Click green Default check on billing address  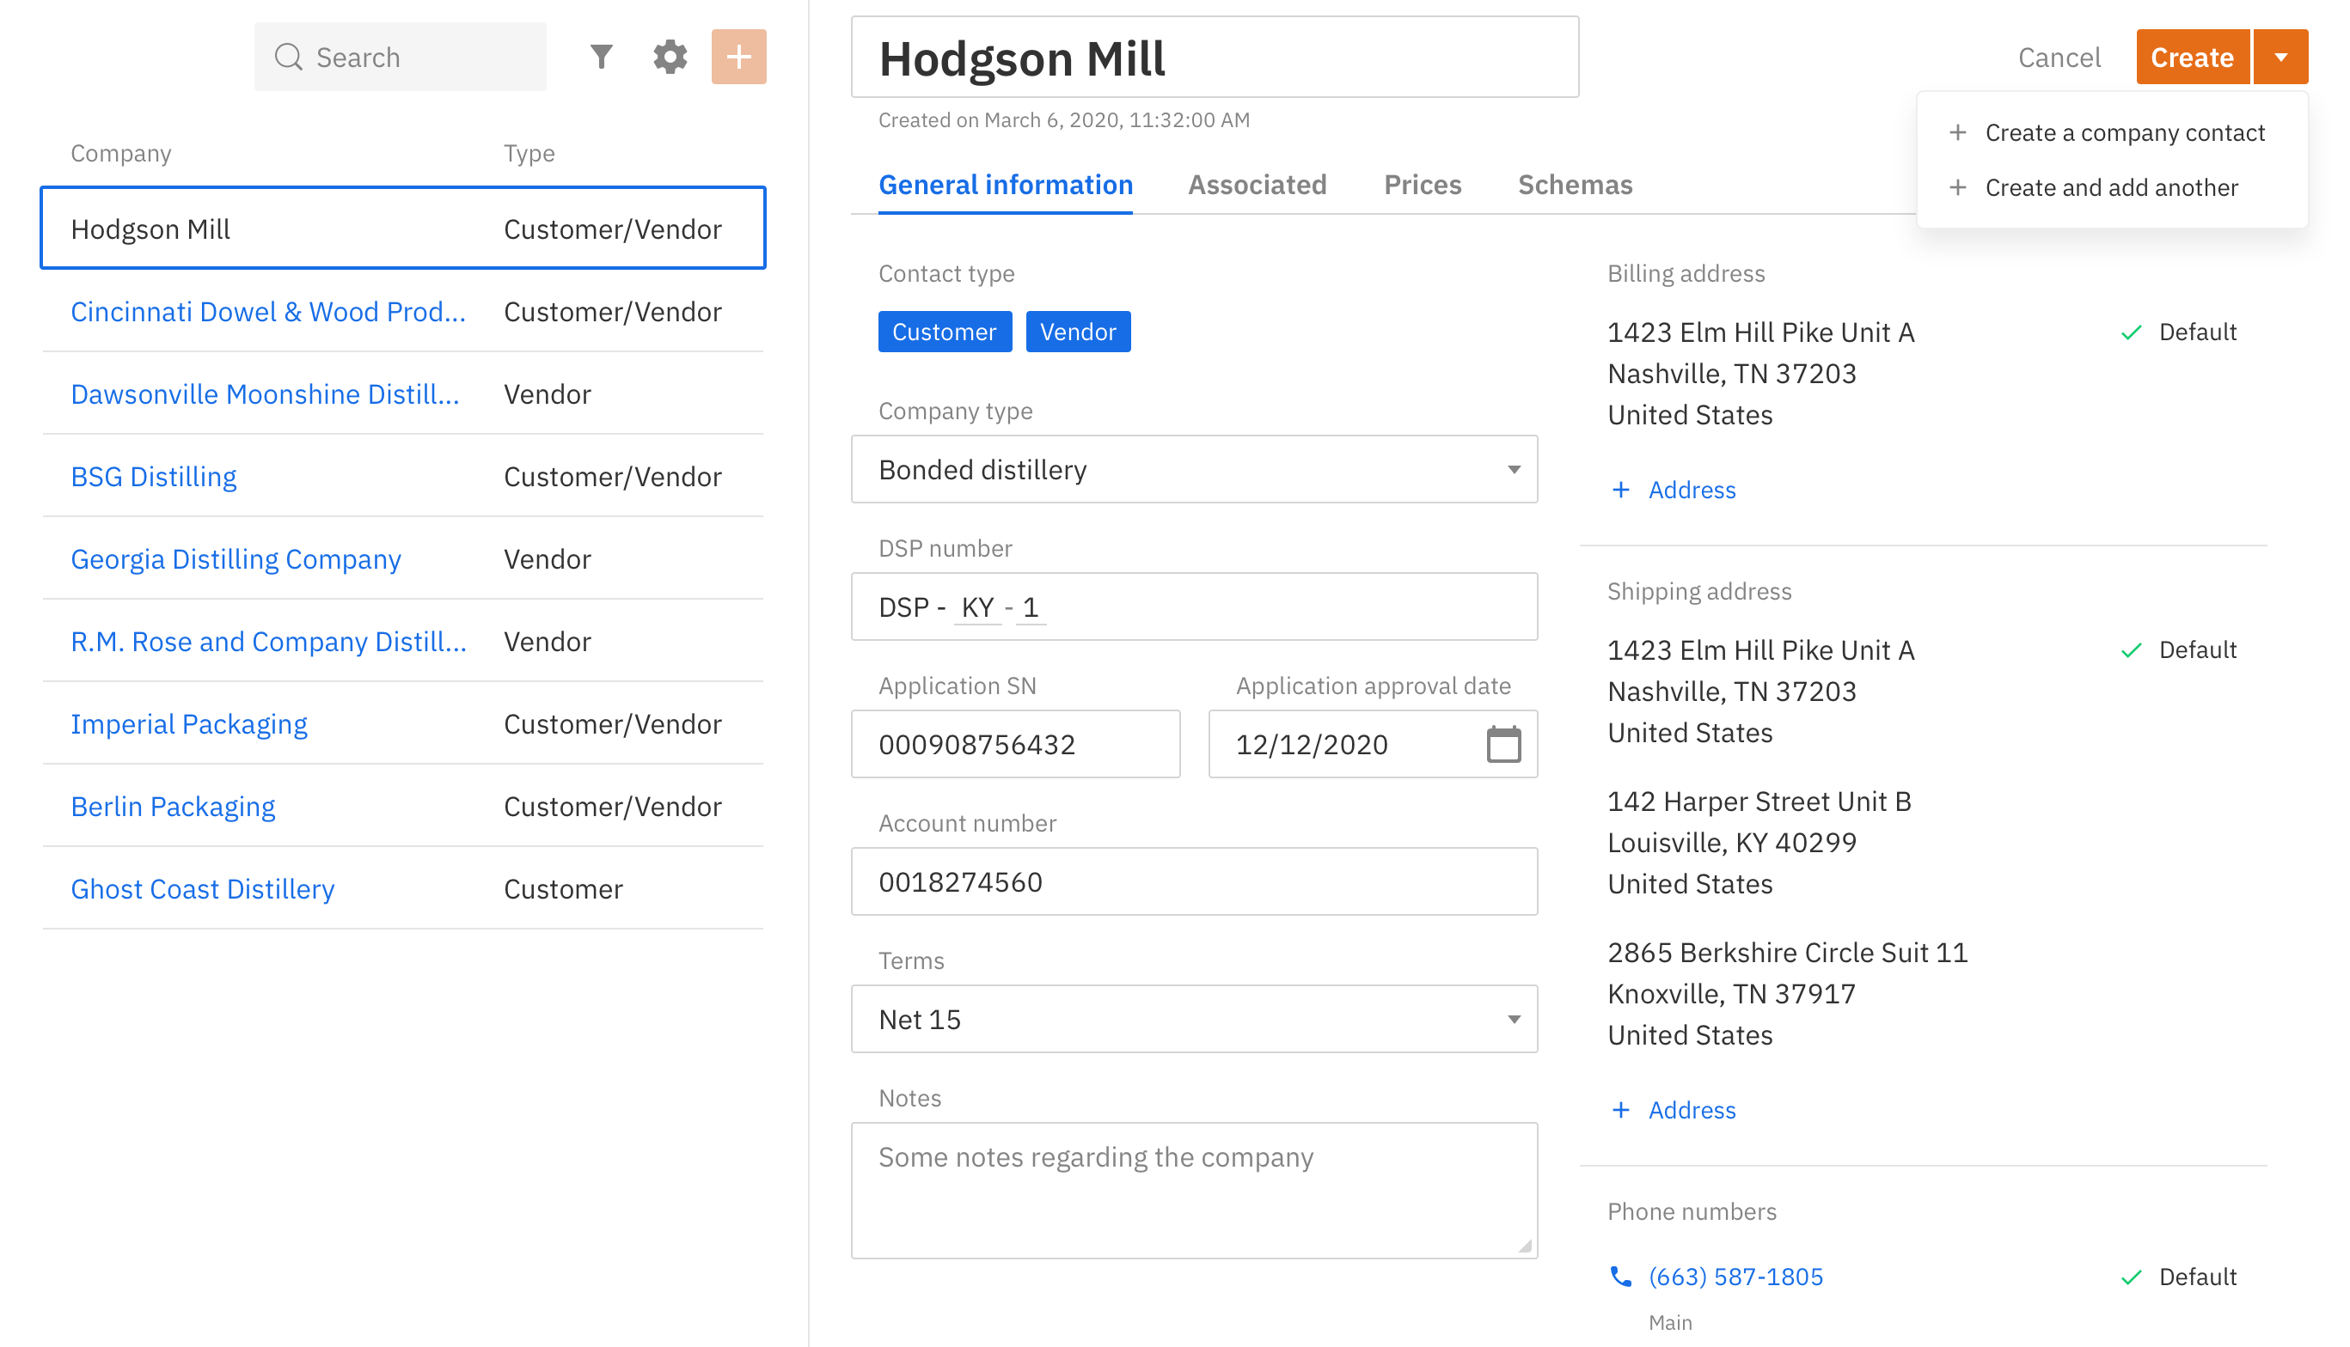pos(2132,332)
